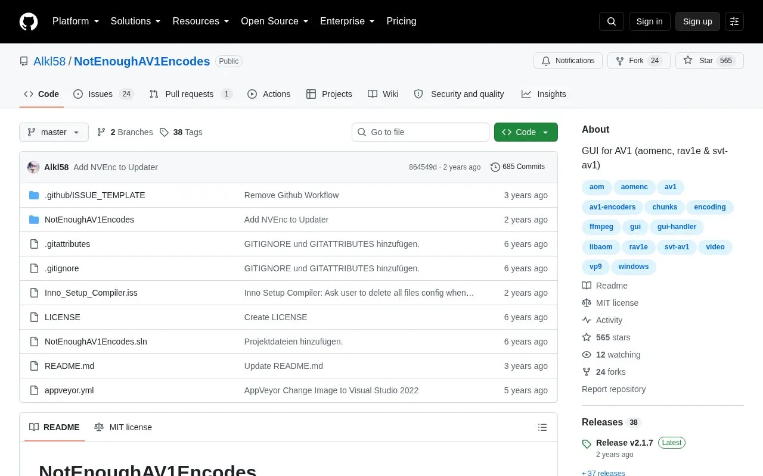Viewport: 763px width, 476px height.
Task: Click the file icon for .gitignore
Action: (34, 268)
